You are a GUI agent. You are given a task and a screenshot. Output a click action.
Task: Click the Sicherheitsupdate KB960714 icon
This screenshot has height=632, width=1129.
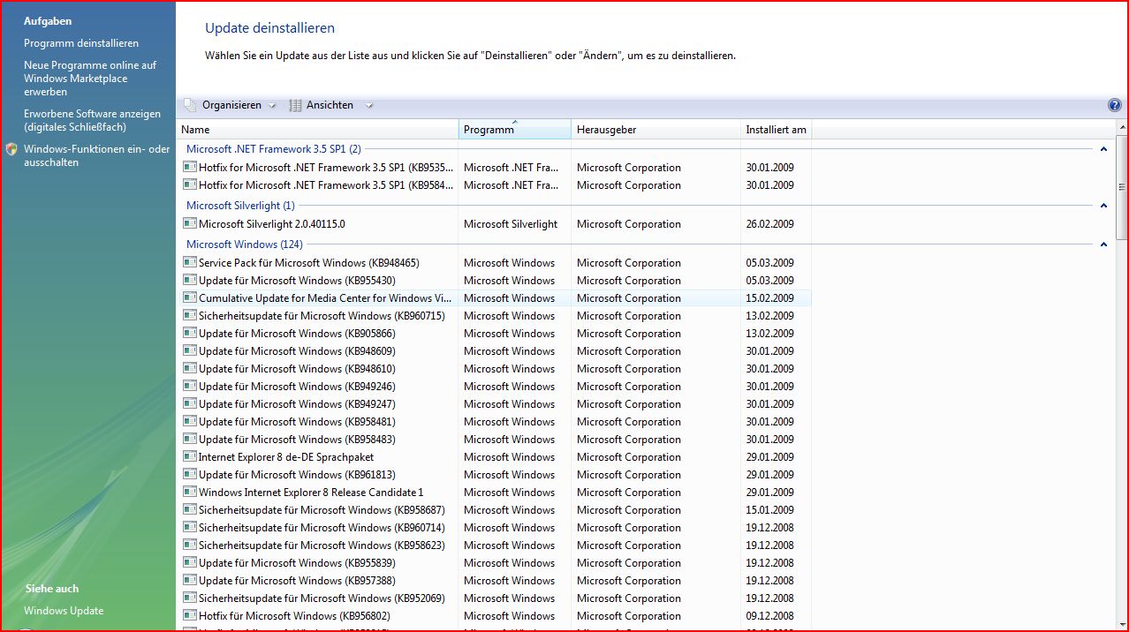coord(189,527)
